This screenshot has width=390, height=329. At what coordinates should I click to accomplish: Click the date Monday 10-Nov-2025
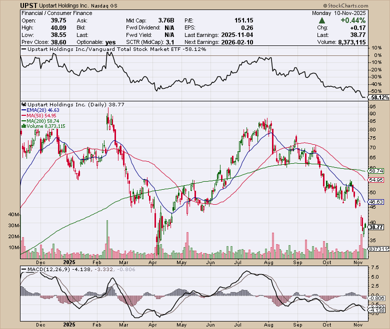point(339,13)
